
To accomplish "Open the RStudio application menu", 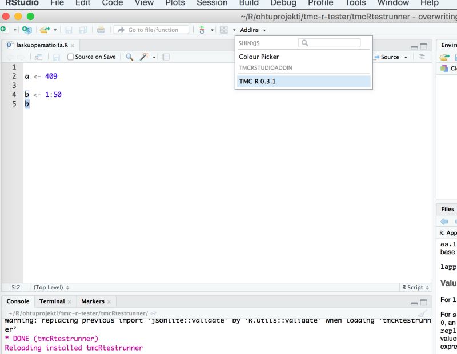I will pyautogui.click(x=22, y=3).
